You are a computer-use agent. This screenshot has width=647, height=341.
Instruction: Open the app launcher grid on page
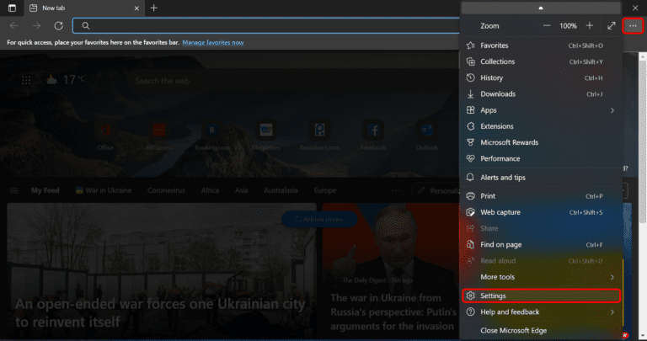pyautogui.click(x=26, y=80)
